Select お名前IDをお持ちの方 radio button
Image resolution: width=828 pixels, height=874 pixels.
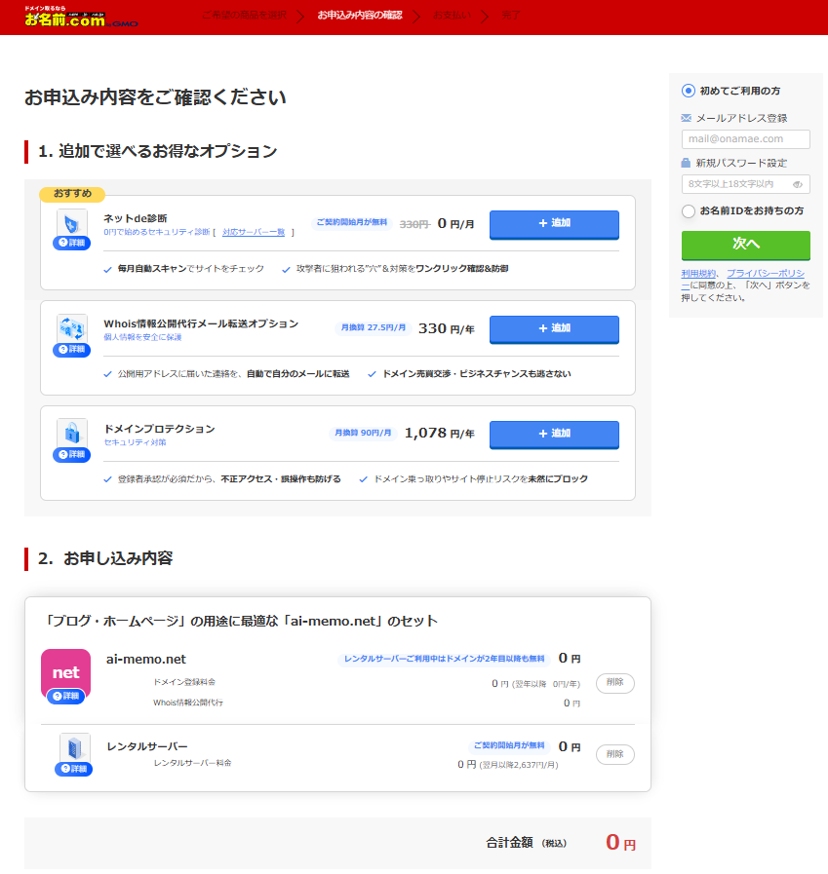[x=689, y=210]
